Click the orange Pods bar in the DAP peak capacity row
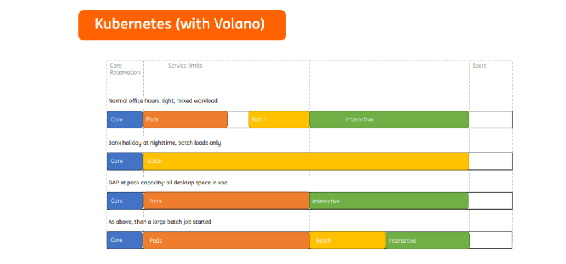Viewport: 566px width, 264px height. pyautogui.click(x=226, y=201)
